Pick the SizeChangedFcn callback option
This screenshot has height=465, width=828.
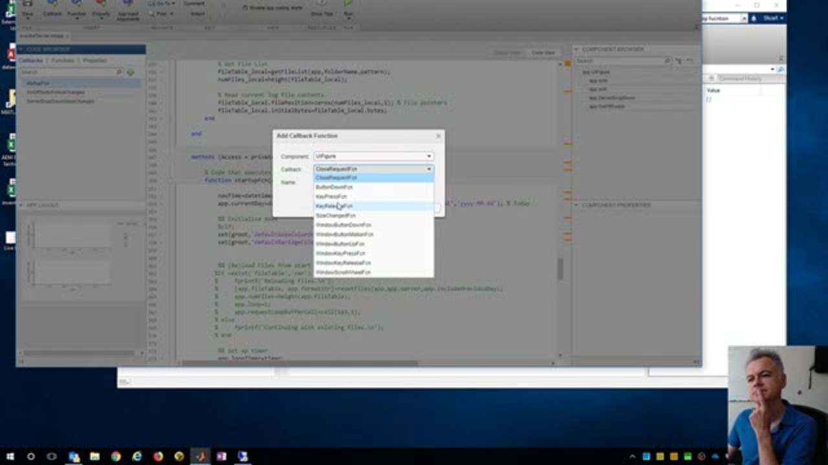335,216
